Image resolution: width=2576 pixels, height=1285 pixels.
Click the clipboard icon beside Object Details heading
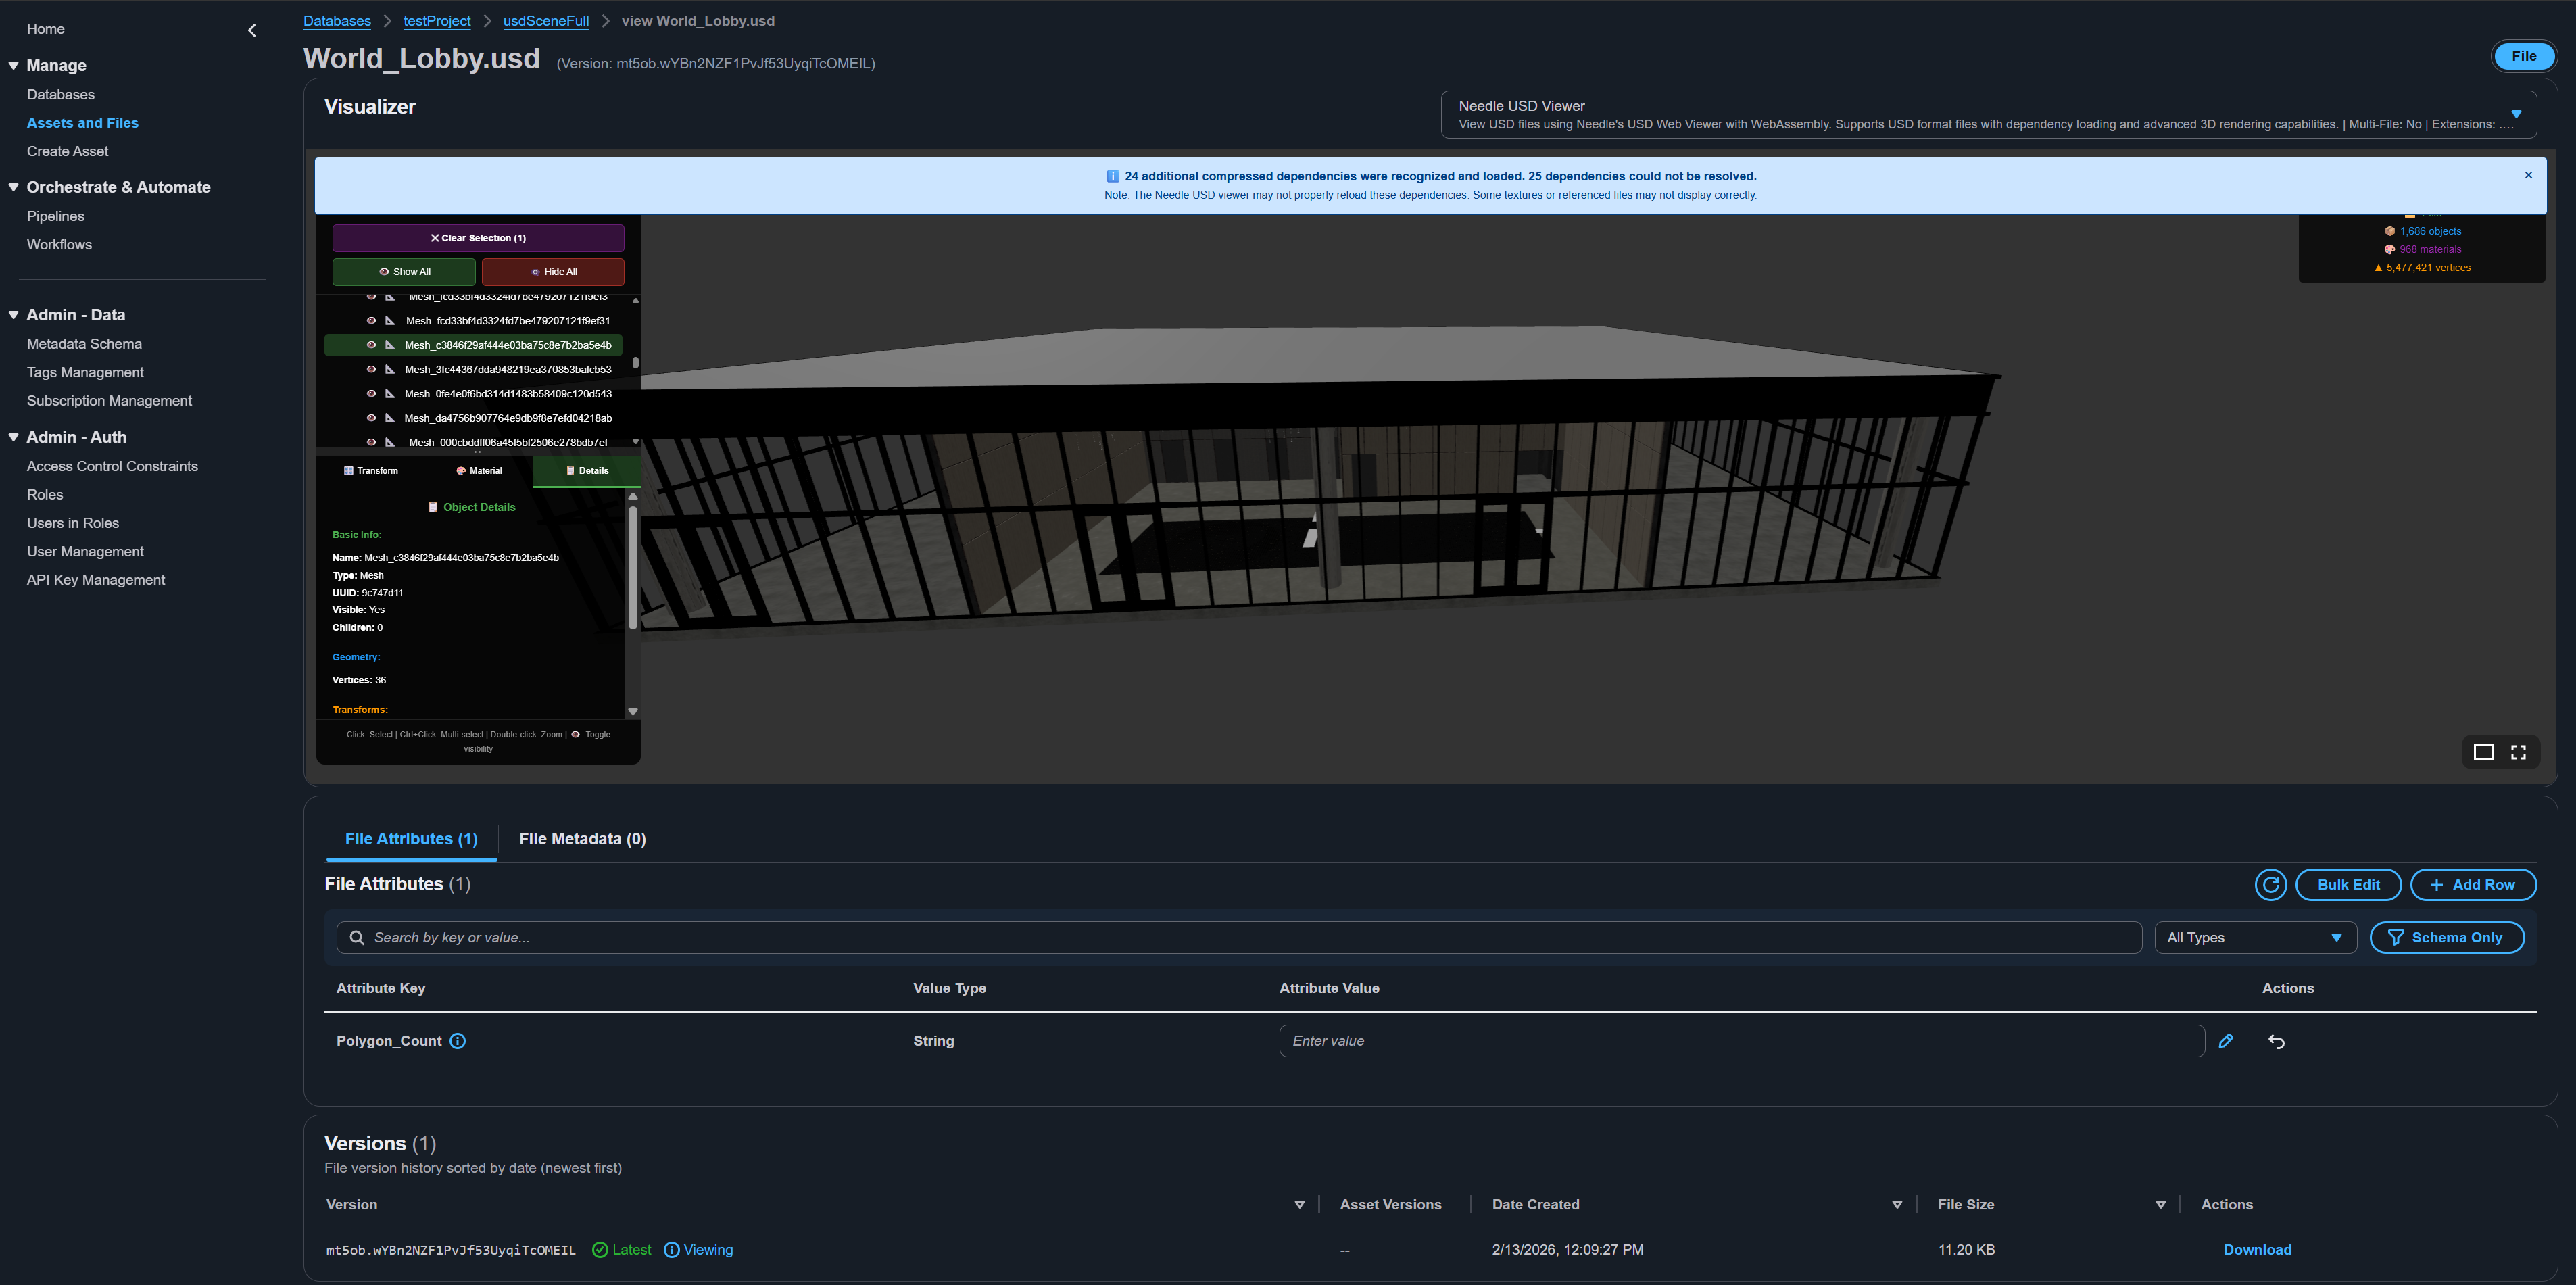[433, 507]
